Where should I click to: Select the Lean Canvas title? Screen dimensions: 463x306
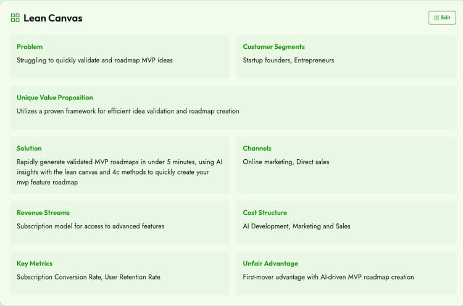click(x=53, y=18)
